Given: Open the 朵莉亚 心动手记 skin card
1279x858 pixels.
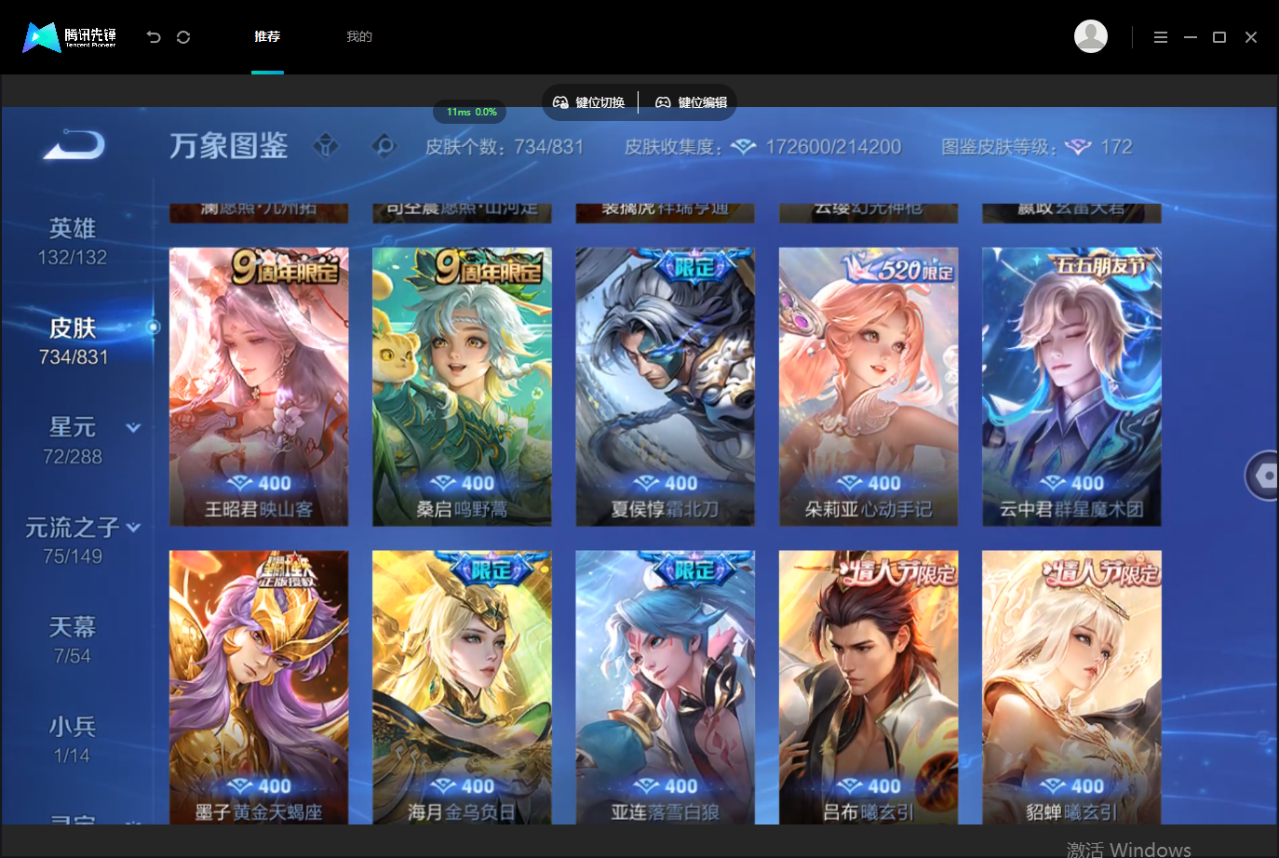Looking at the screenshot, I should pos(868,387).
